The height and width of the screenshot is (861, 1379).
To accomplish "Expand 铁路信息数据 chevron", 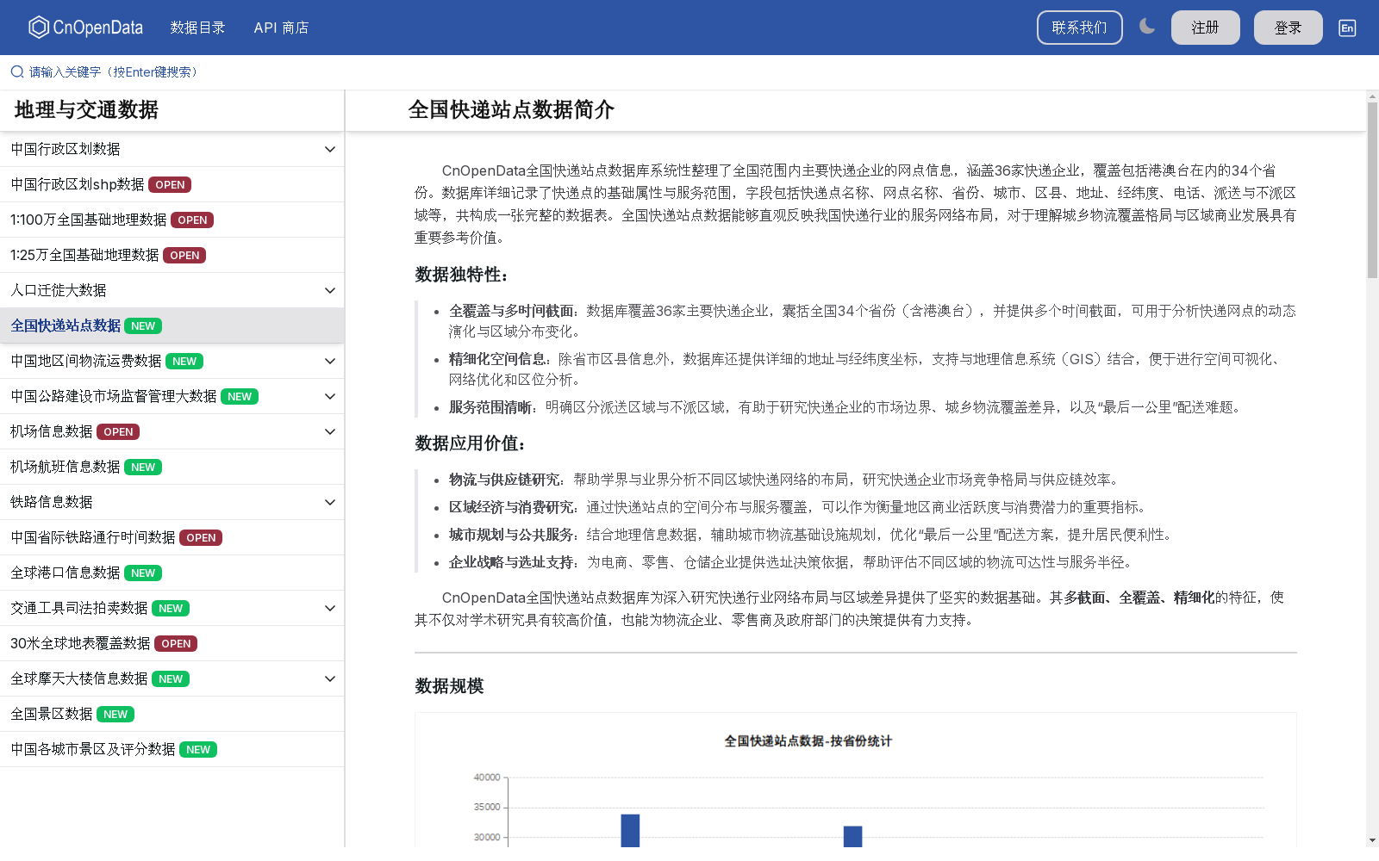I will coord(330,502).
